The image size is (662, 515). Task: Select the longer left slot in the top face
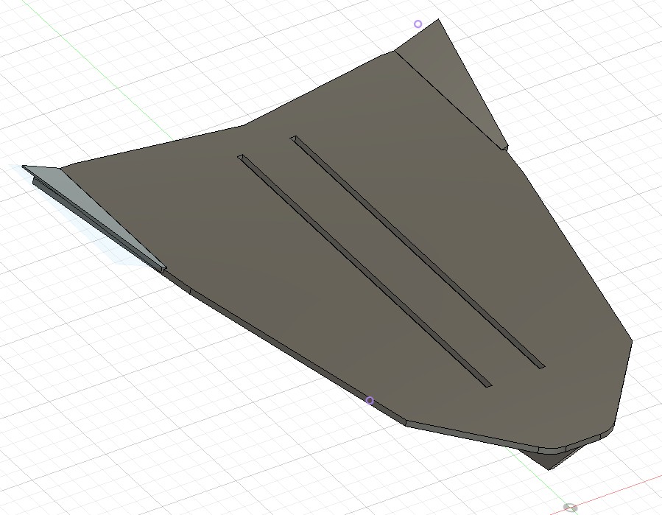point(365,270)
